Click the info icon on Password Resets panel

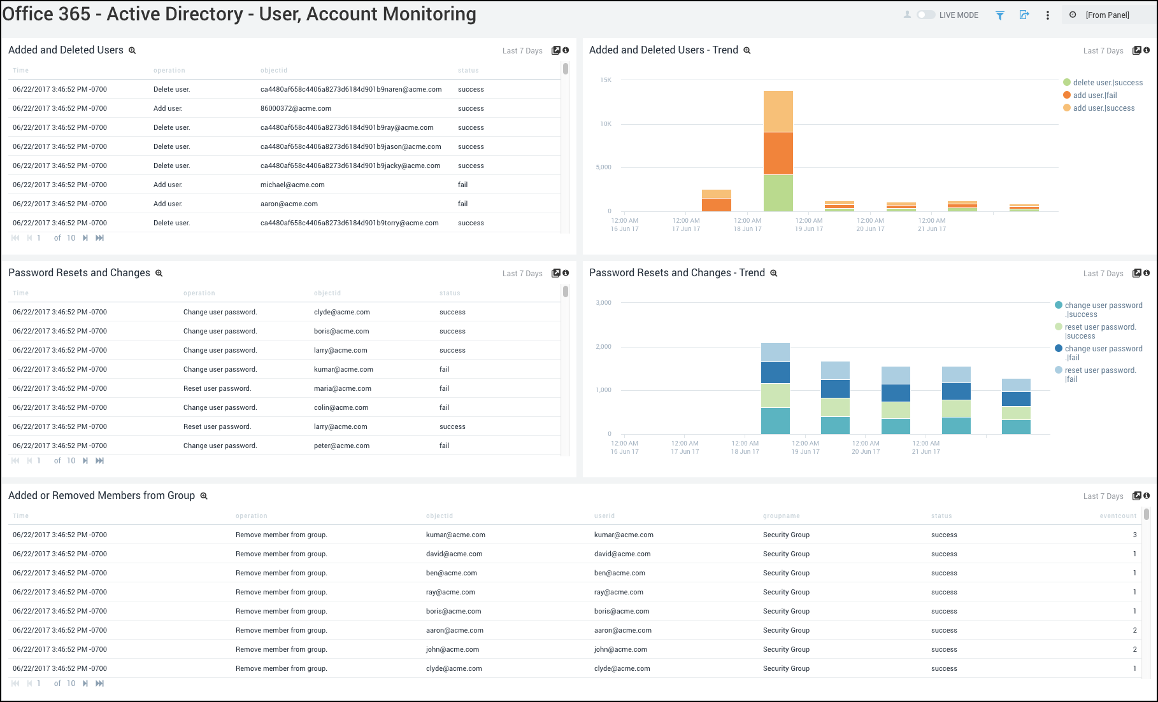point(566,272)
